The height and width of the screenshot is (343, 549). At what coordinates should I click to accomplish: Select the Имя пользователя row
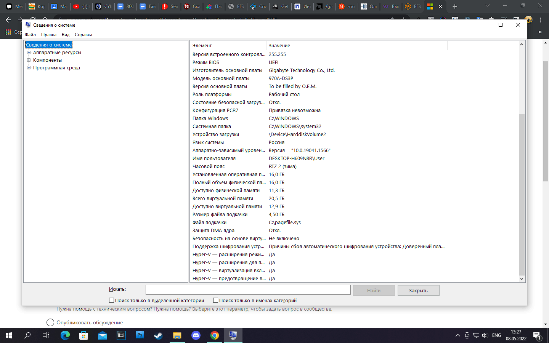[318, 159]
